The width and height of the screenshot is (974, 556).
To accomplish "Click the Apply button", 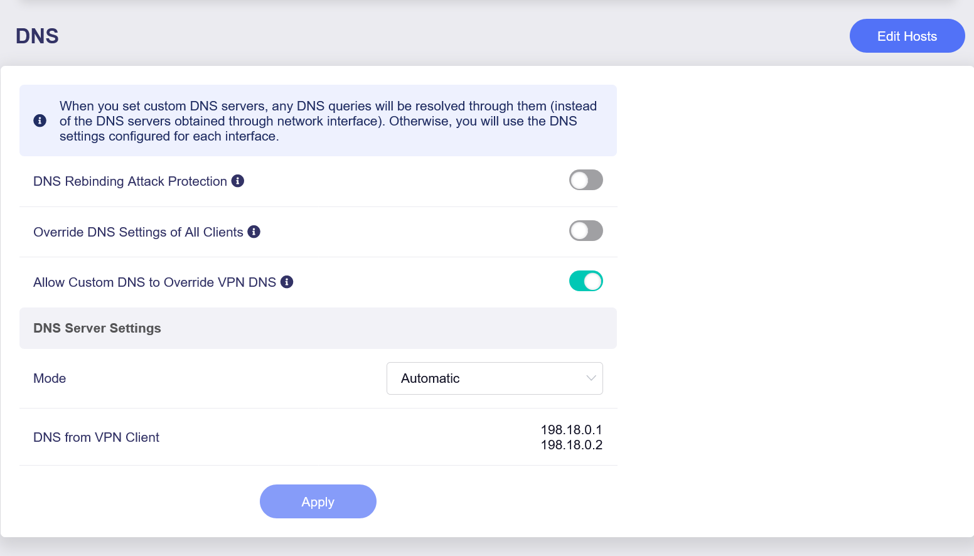I will point(318,501).
